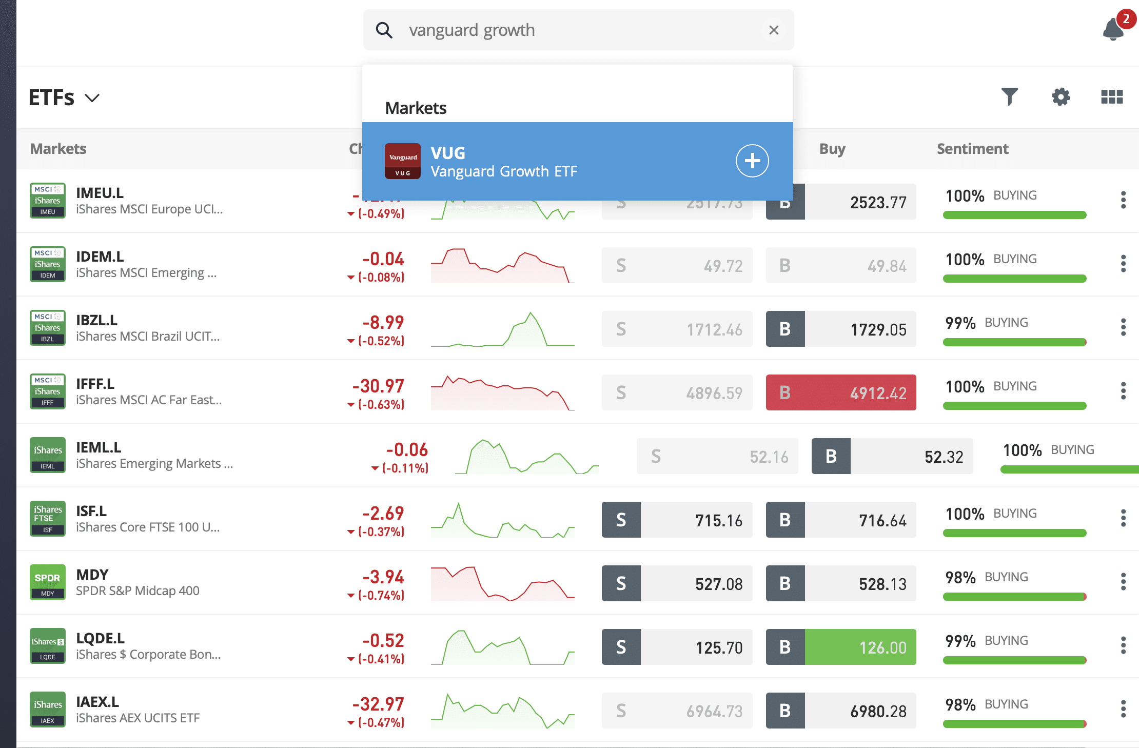The height and width of the screenshot is (748, 1139).
Task: Sort by the Markets column header
Action: pos(58,149)
